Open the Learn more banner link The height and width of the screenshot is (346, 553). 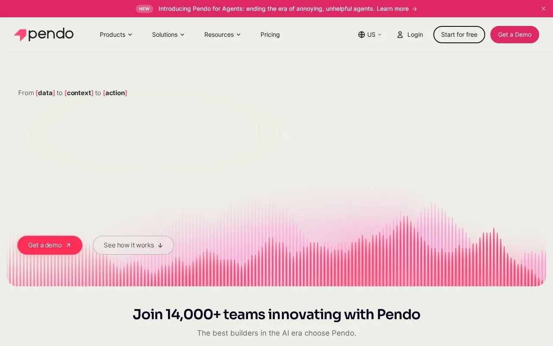coord(393,9)
